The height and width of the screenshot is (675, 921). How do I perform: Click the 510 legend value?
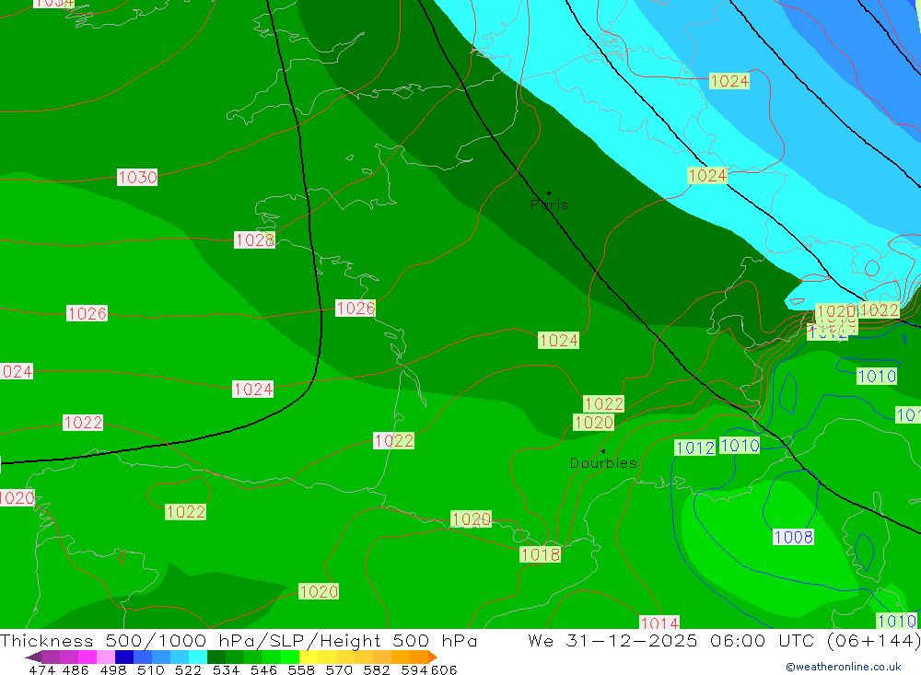(x=150, y=669)
